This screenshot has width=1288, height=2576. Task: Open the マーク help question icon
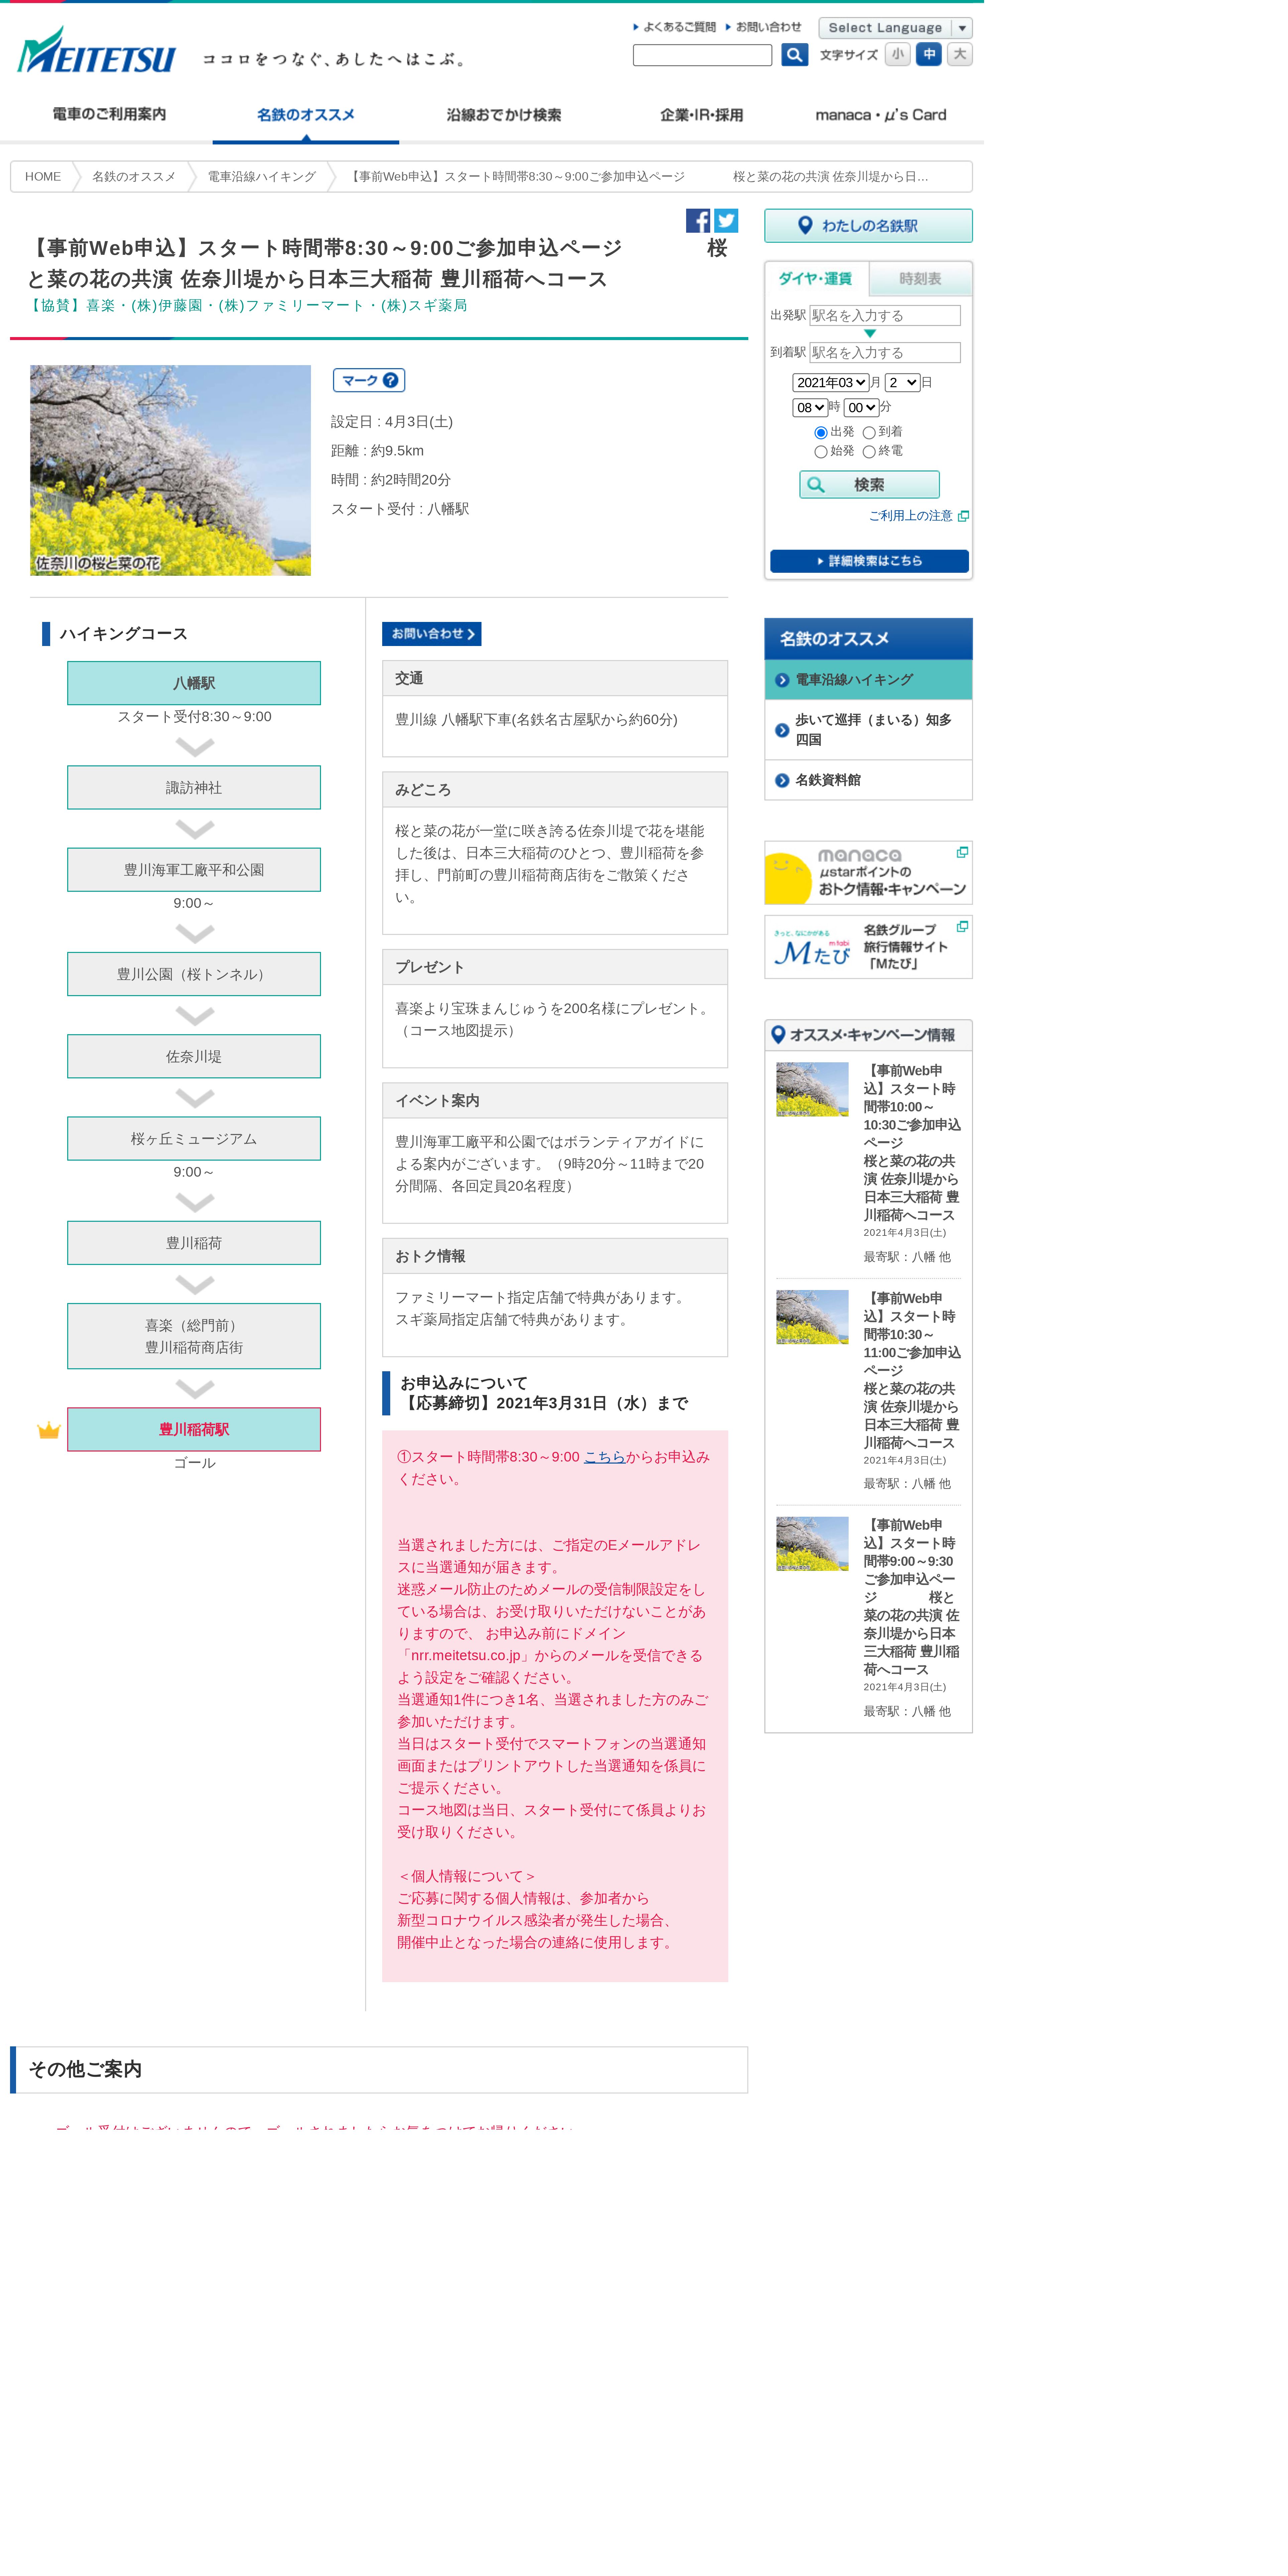391,380
